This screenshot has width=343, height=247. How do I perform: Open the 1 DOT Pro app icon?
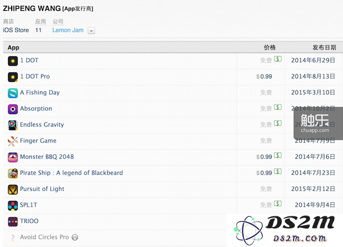click(x=13, y=77)
